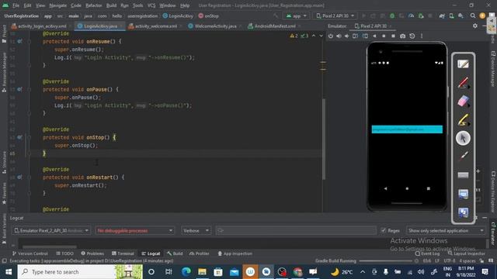Open emulator extended controls three-dot menu

422,36
